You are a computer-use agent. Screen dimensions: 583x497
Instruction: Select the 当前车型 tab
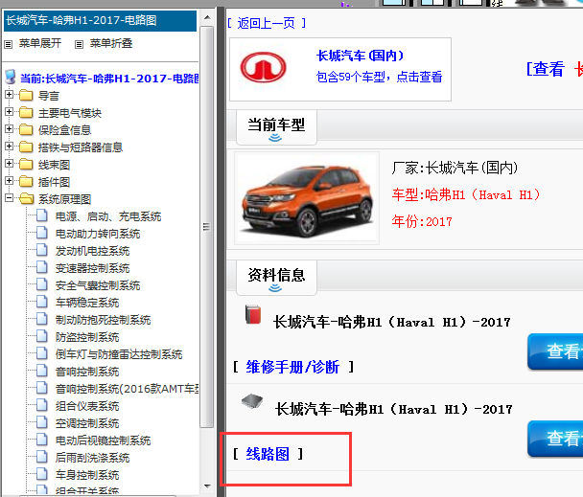[x=276, y=127]
